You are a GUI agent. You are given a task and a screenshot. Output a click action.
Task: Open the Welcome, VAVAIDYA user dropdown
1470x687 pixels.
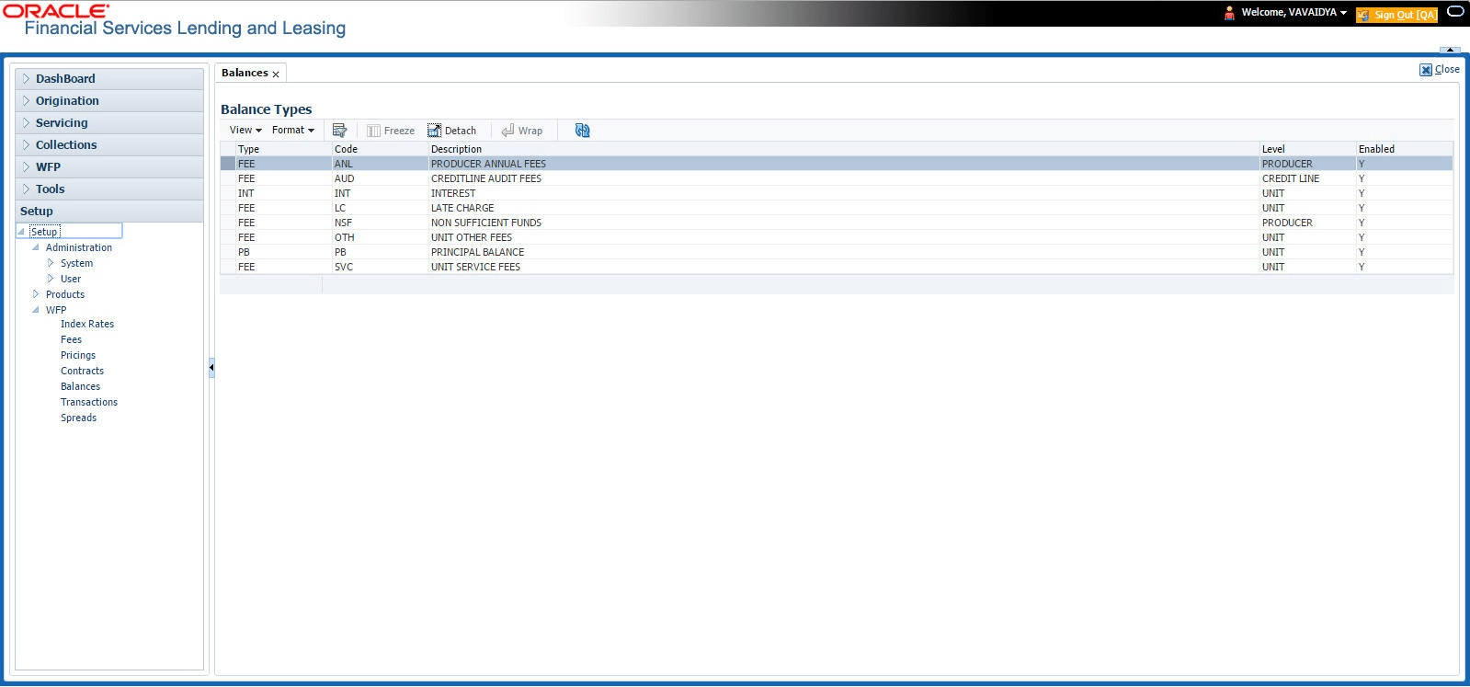pyautogui.click(x=1294, y=13)
